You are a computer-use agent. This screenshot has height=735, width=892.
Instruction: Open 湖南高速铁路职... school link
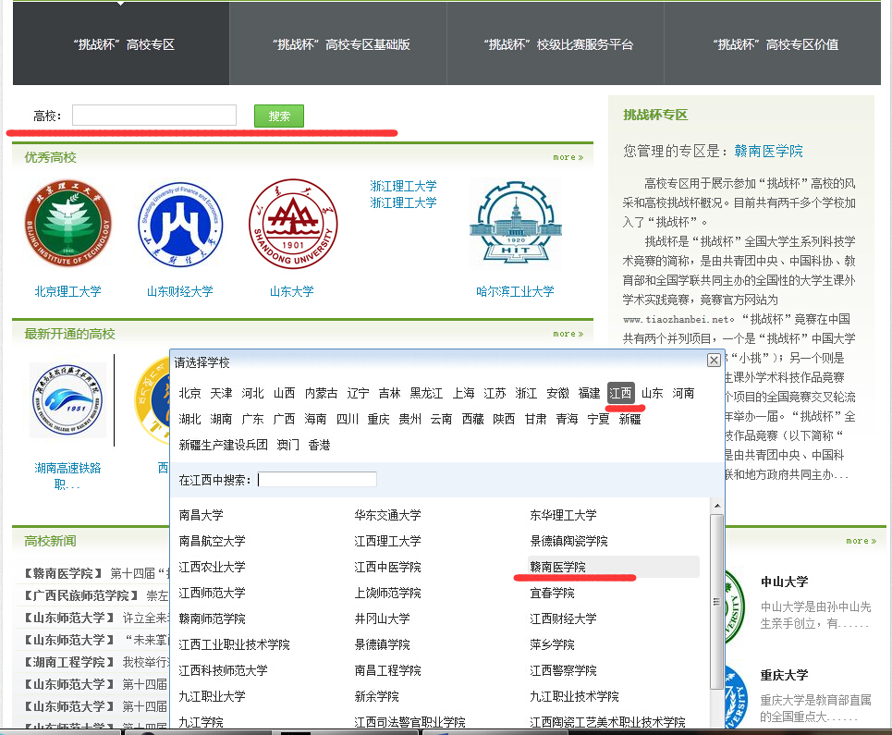click(67, 475)
